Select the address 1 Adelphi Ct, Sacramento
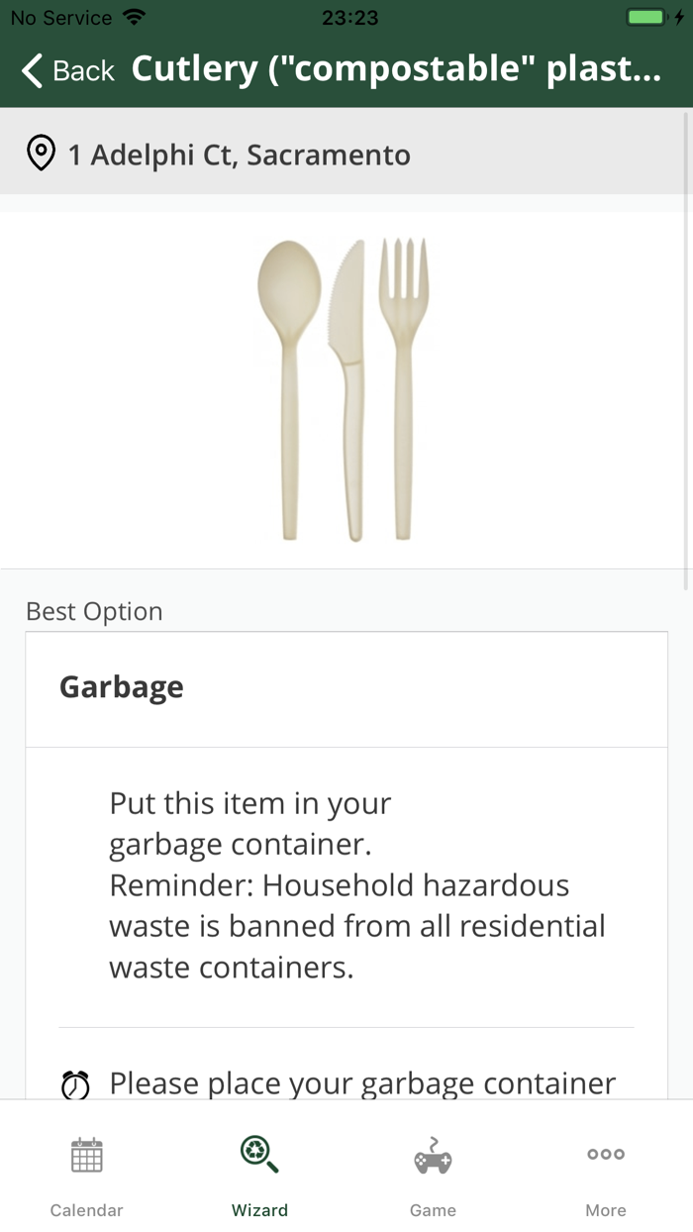Screen dimensions: 693x1232 point(238,154)
